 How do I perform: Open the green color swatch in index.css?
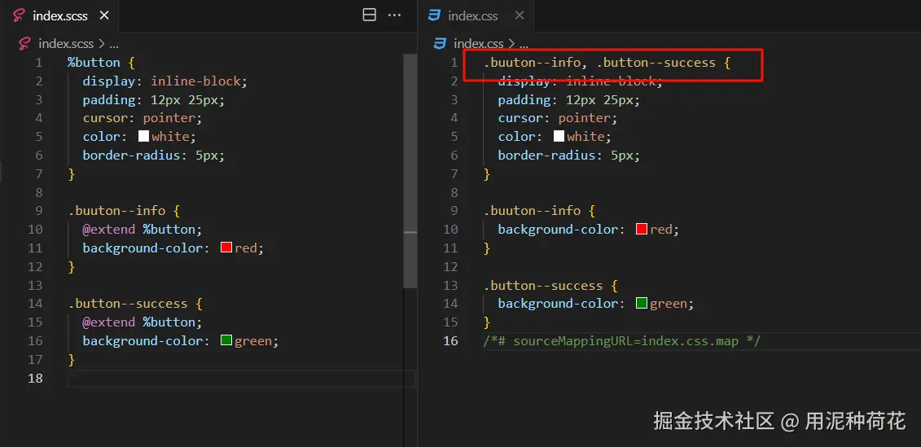point(642,303)
